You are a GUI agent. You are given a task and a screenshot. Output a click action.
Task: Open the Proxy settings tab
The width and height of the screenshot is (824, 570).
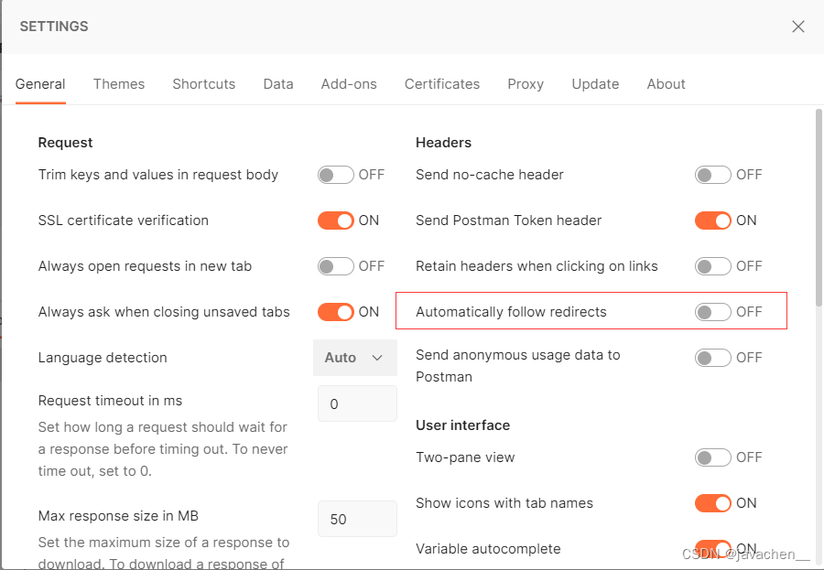tap(526, 83)
